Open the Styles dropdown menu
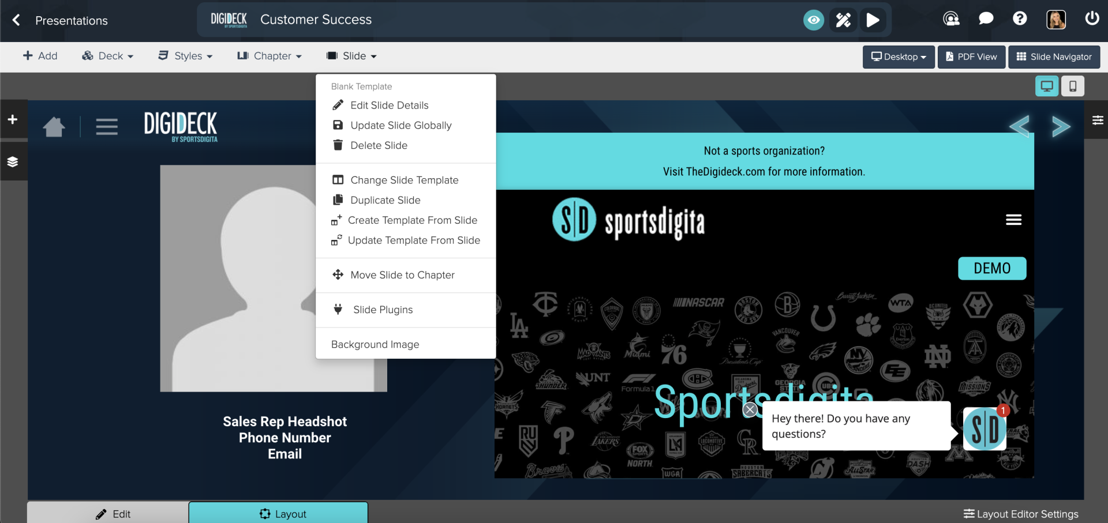Image resolution: width=1108 pixels, height=523 pixels. click(185, 56)
